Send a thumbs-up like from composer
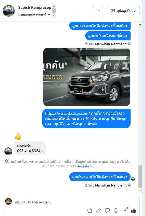145x216 pixels. (134, 210)
